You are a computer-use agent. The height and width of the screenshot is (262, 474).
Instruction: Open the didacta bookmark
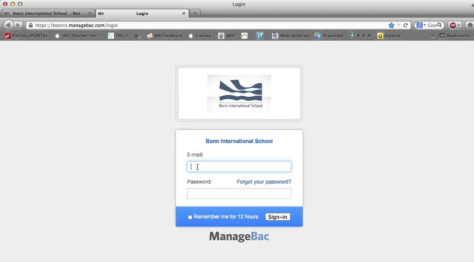coord(389,36)
